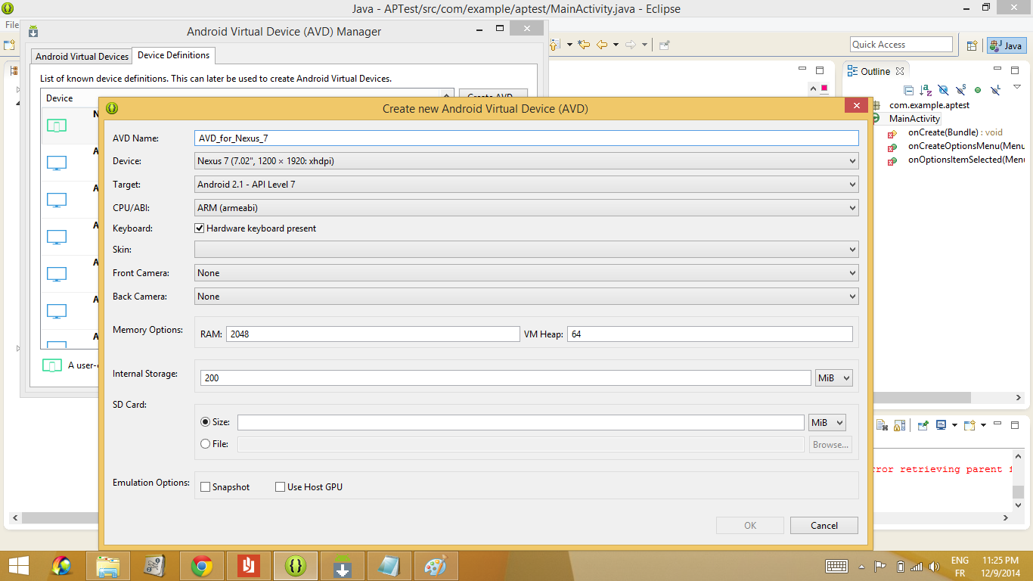
Task: Toggle Hide Static Members Outline icon
Action: (x=960, y=90)
